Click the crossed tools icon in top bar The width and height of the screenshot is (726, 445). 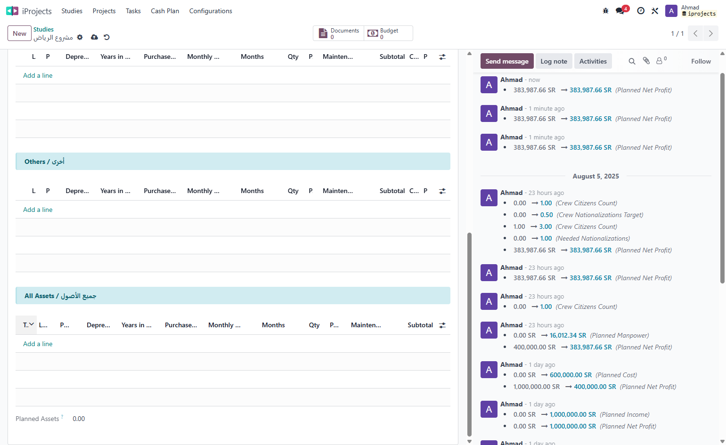point(655,11)
